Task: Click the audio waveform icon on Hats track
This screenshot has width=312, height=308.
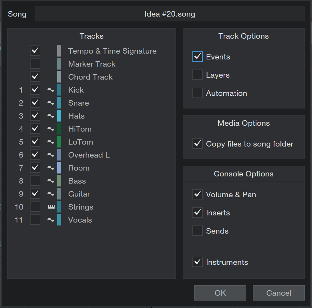Action: point(51,116)
